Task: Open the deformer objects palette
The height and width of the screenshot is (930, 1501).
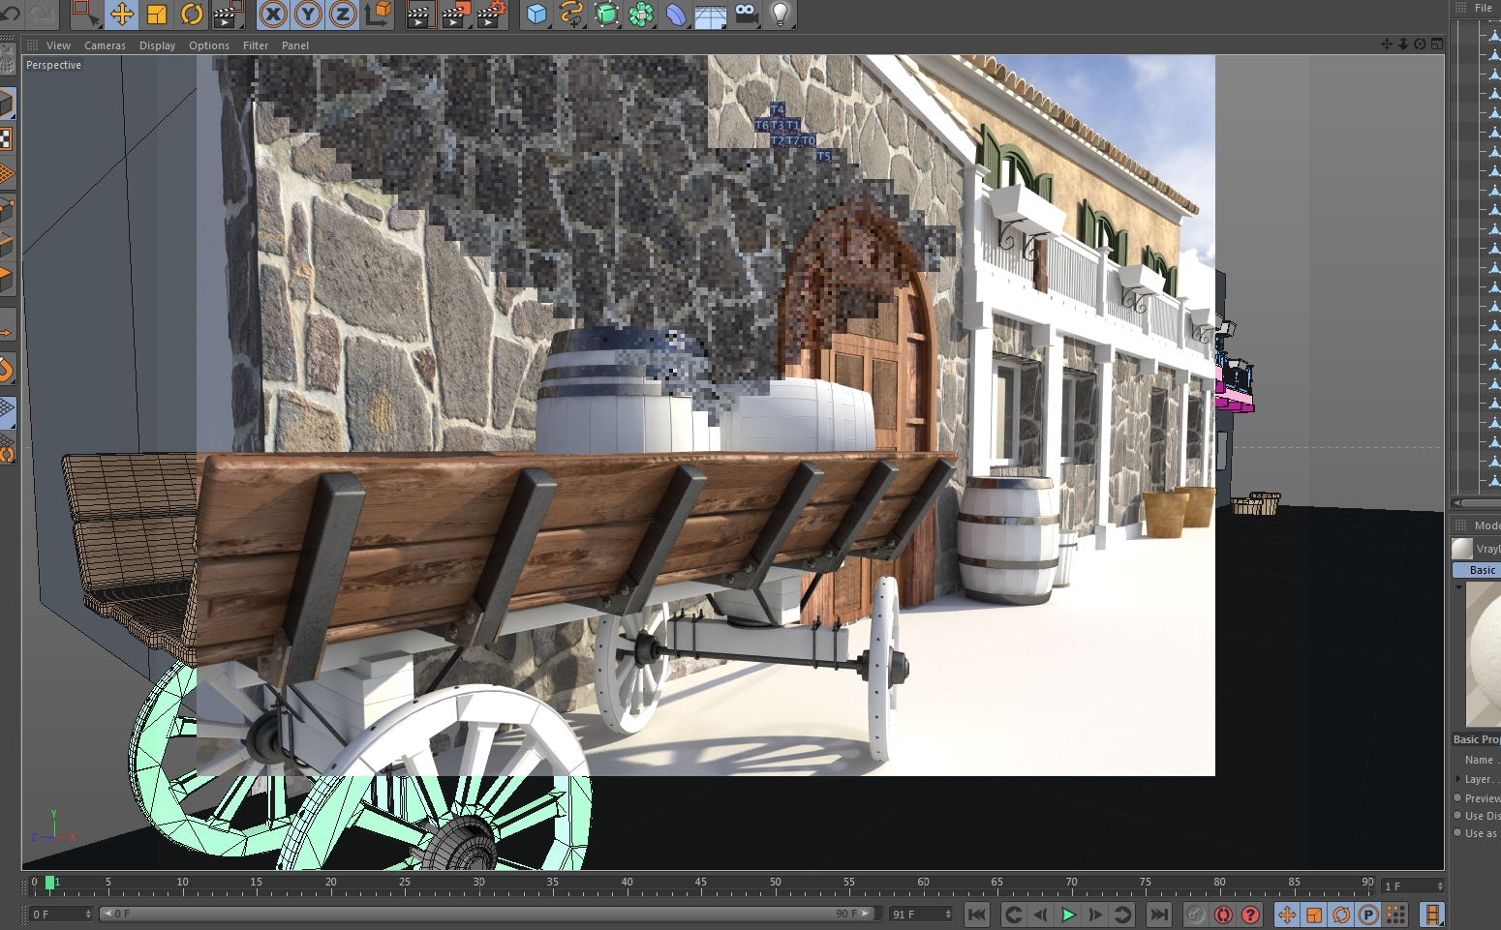Action: (676, 14)
